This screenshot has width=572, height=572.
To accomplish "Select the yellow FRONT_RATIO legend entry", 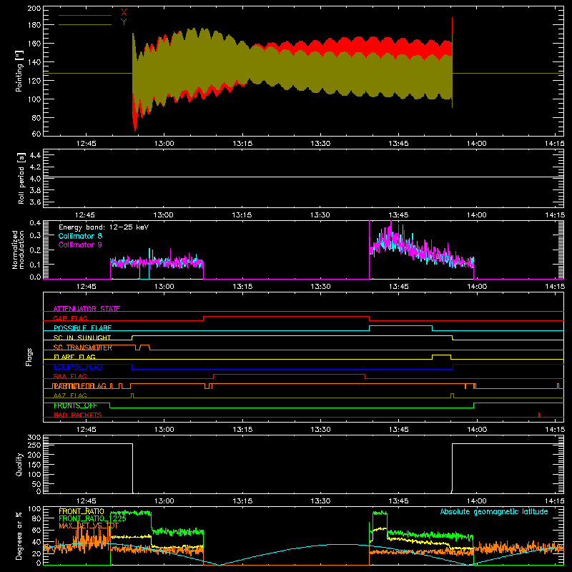I will 82,511.
